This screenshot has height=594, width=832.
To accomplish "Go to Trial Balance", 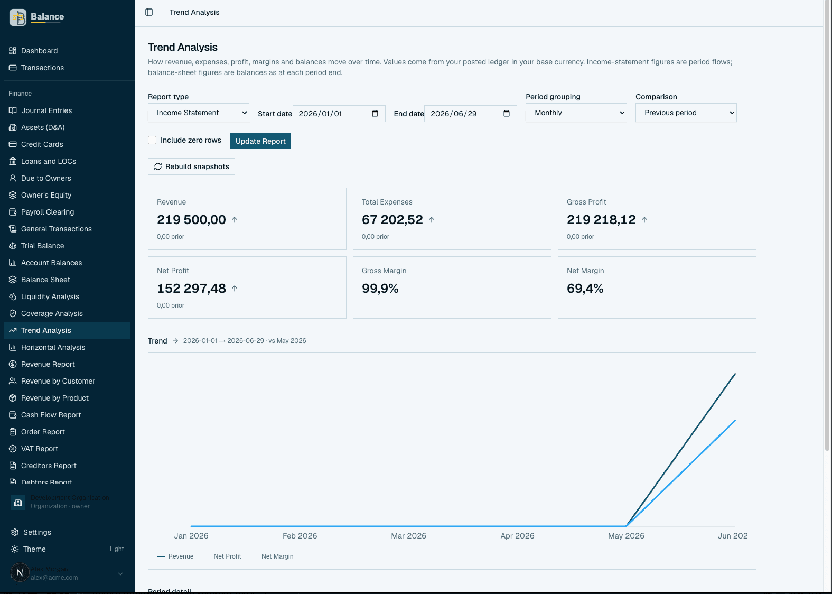I will tap(67, 246).
